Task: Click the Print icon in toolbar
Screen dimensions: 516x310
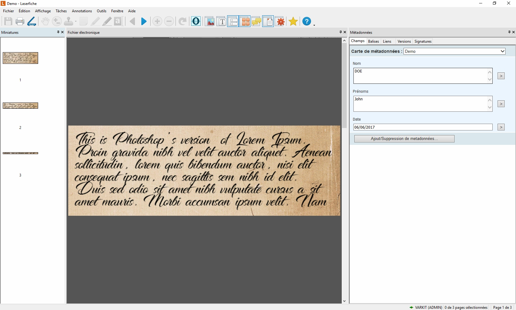Action: pyautogui.click(x=20, y=21)
